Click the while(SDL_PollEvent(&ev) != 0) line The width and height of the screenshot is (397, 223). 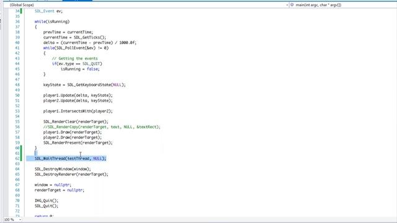click(x=76, y=48)
